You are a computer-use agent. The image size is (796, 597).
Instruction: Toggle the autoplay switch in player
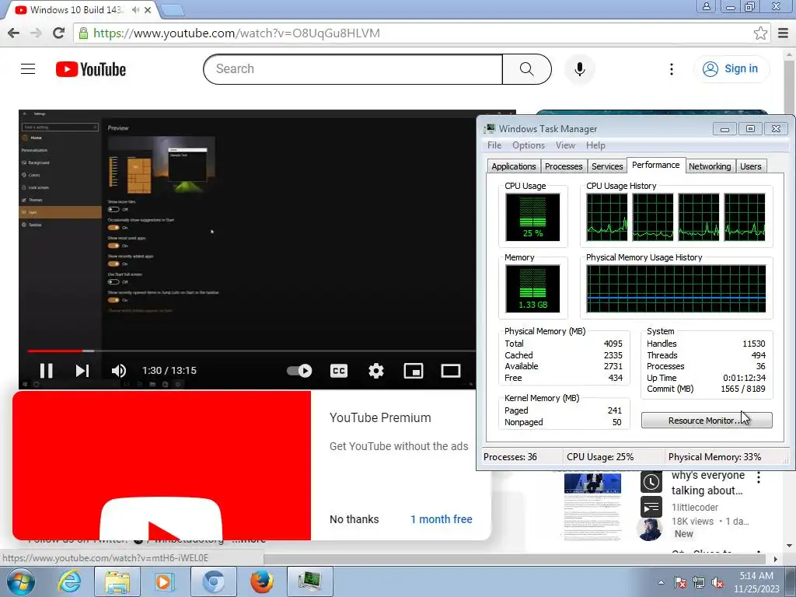pyautogui.click(x=299, y=371)
